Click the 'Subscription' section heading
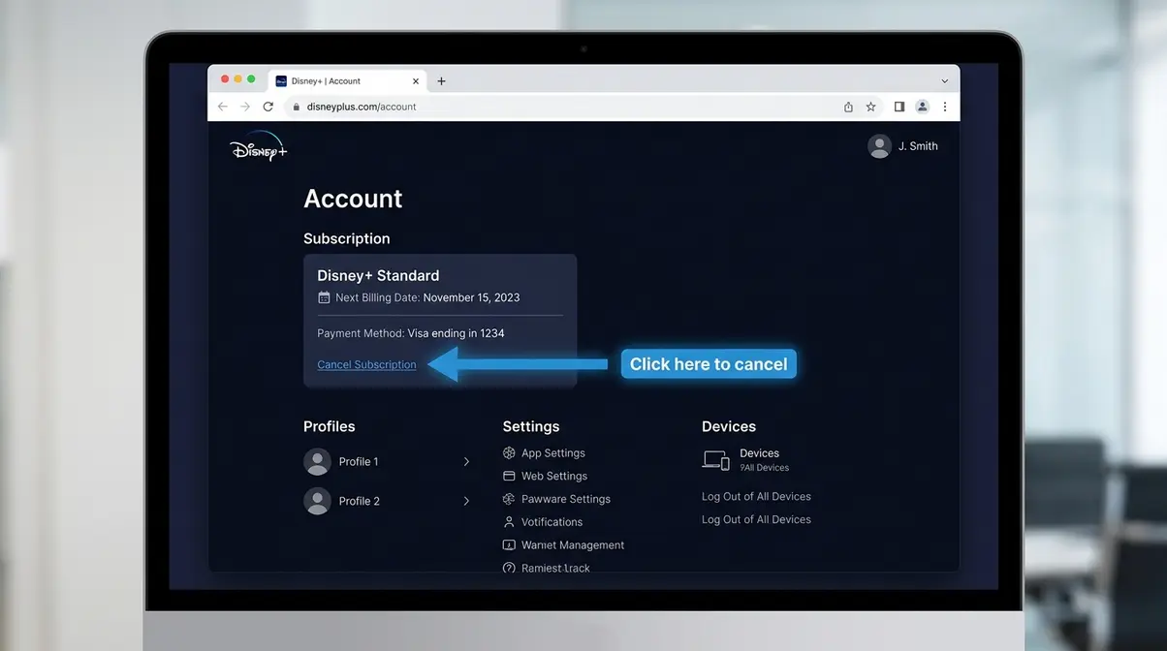1167x651 pixels. pos(347,238)
